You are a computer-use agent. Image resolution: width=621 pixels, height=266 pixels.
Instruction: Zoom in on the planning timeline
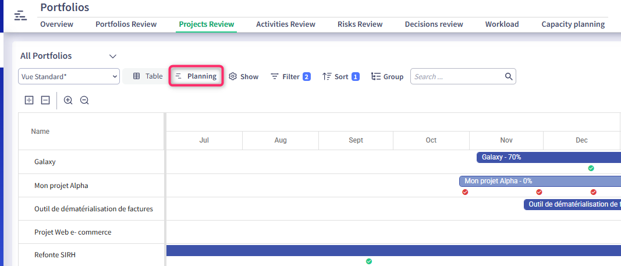click(68, 100)
